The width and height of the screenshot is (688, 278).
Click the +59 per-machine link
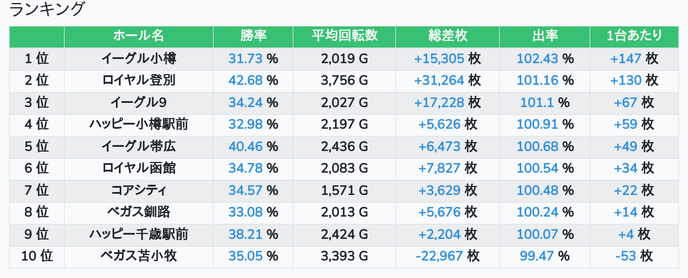(626, 125)
